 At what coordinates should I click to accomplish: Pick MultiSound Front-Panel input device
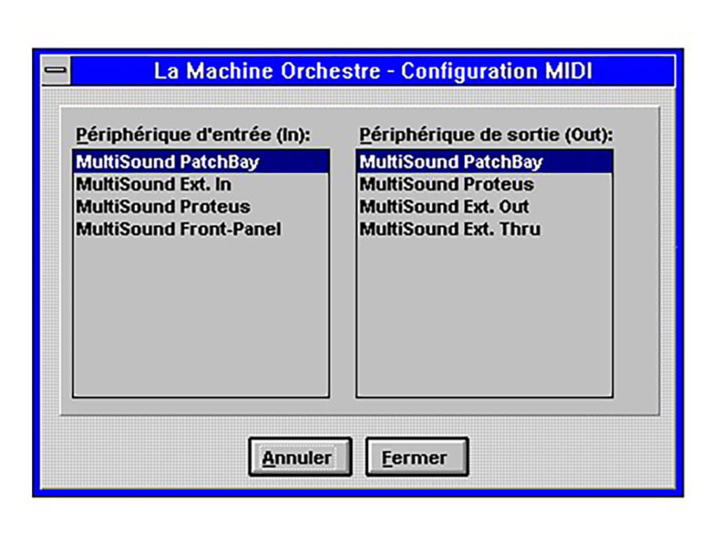click(x=201, y=229)
